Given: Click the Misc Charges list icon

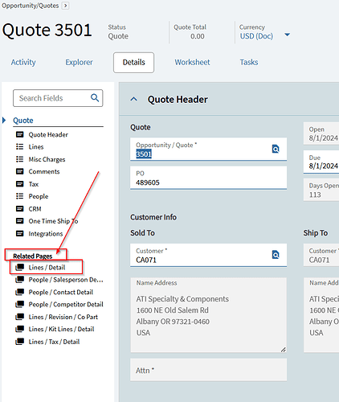Looking at the screenshot, I should (x=20, y=159).
